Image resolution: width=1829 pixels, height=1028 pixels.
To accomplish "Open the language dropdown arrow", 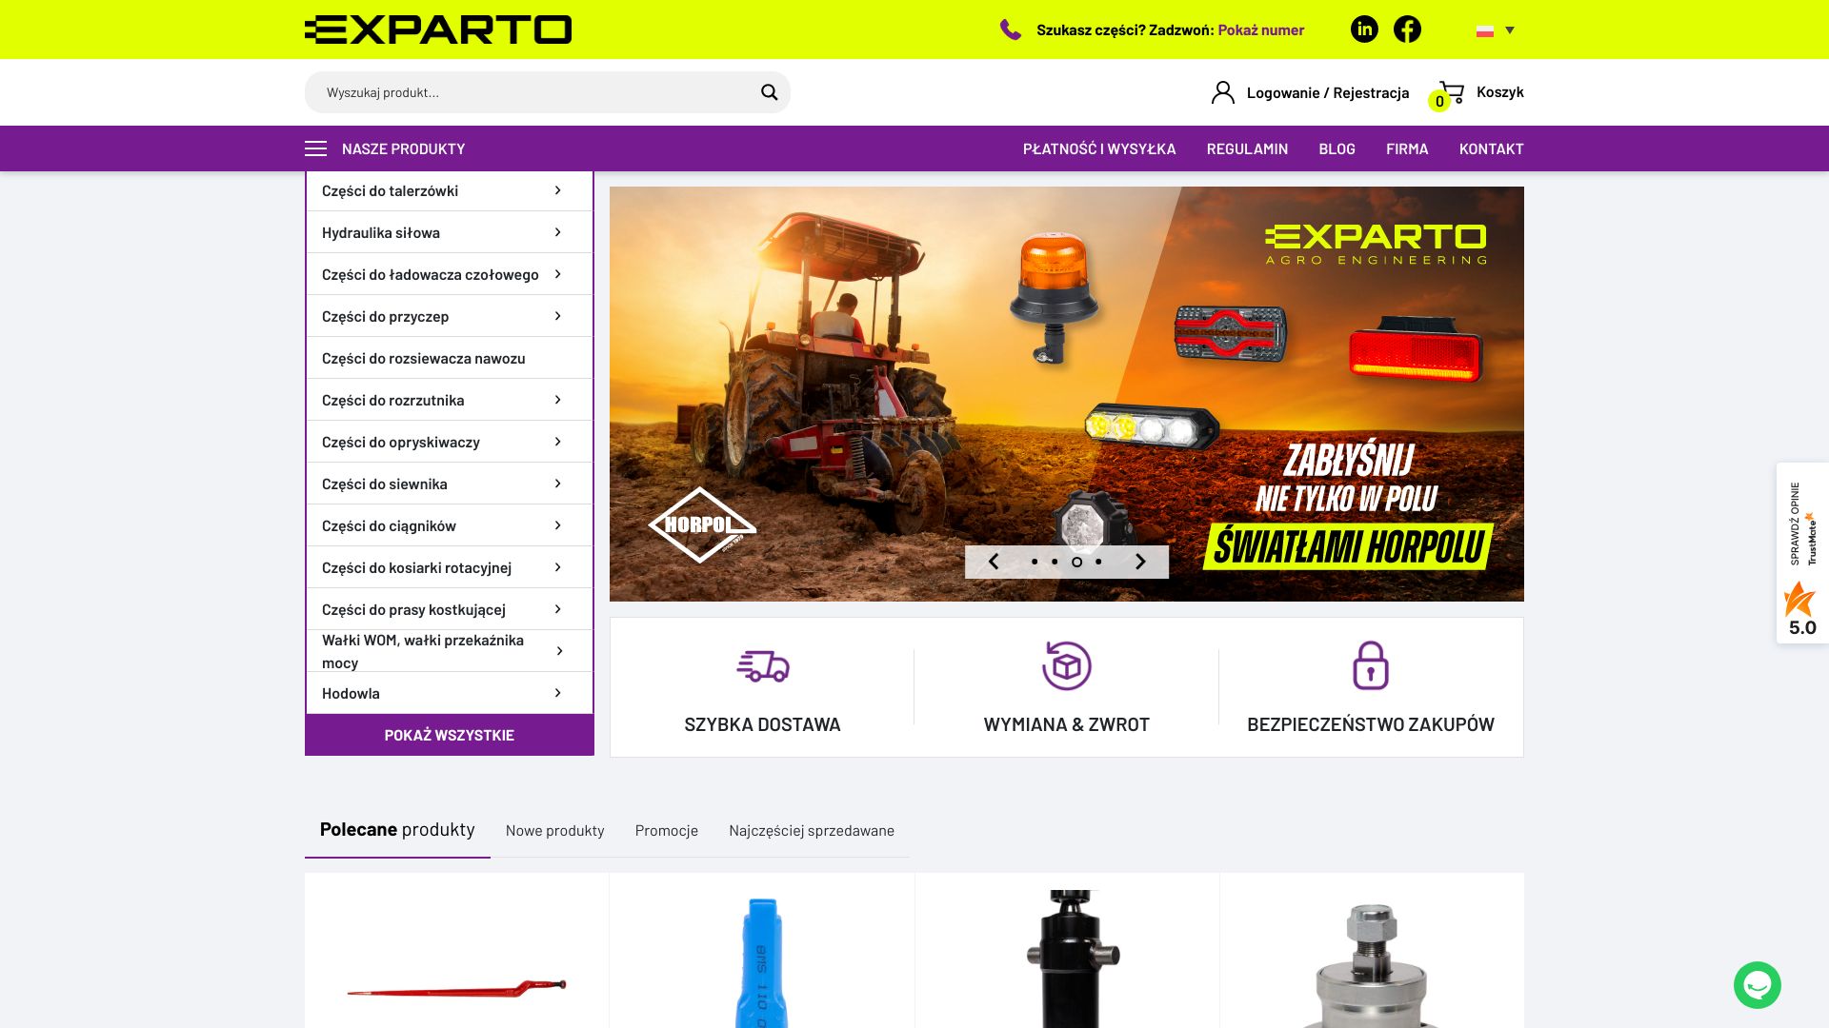I will [x=1509, y=30].
